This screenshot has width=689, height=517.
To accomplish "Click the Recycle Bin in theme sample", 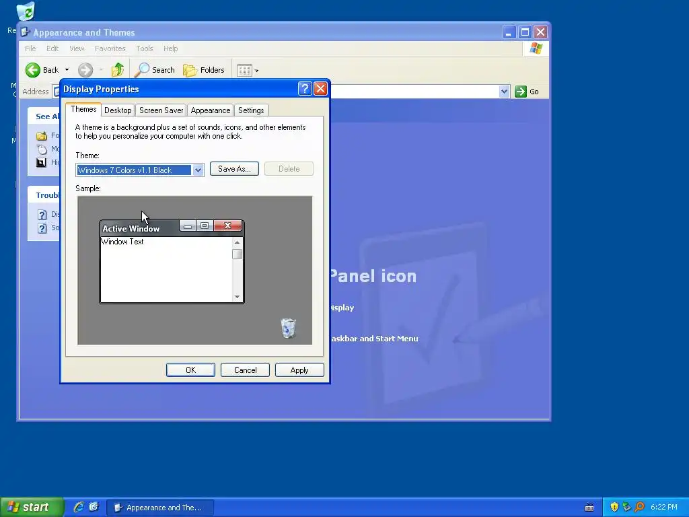I will (x=288, y=328).
